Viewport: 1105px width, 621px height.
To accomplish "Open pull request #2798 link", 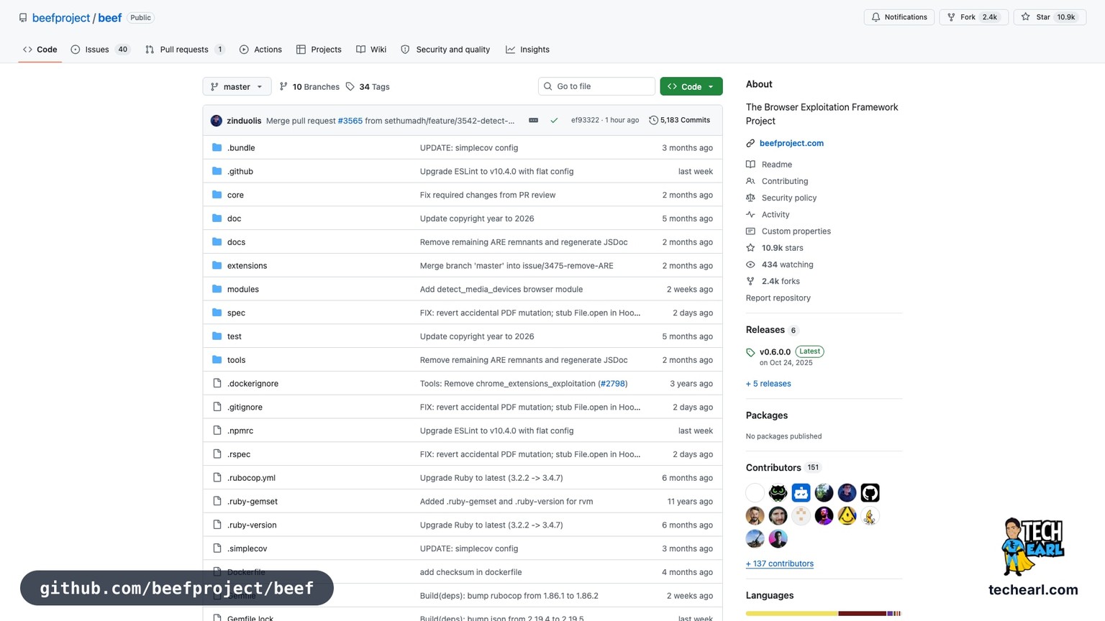I will pos(614,384).
